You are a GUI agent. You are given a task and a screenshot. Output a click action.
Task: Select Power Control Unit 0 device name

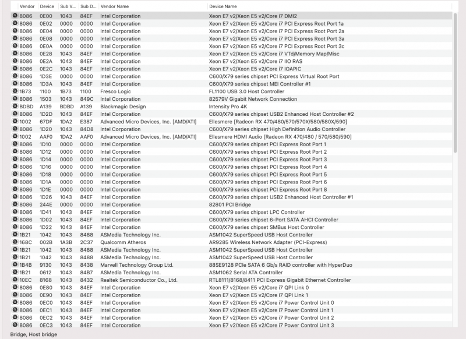(x=271, y=303)
